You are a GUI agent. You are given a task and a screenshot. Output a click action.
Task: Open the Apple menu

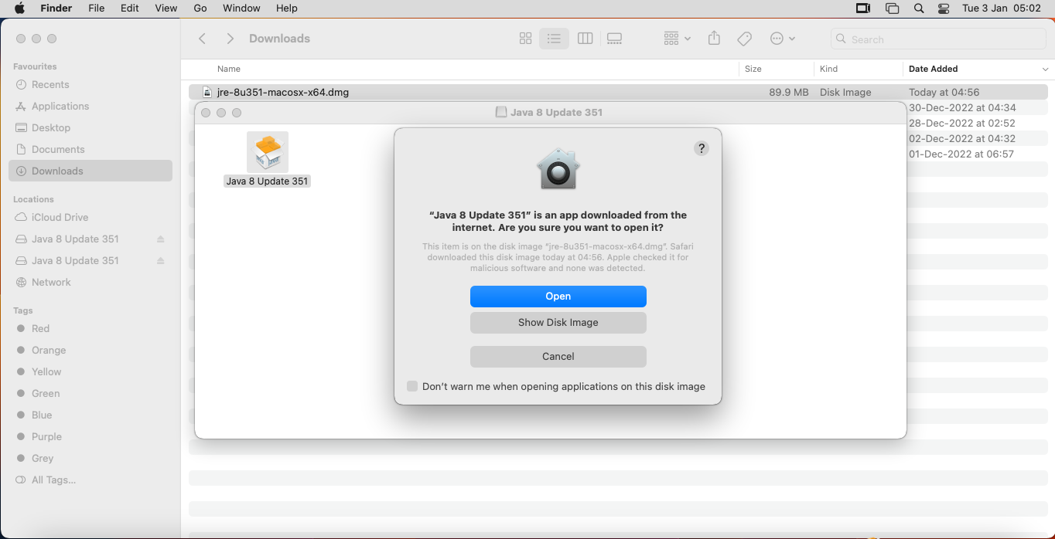click(x=19, y=8)
